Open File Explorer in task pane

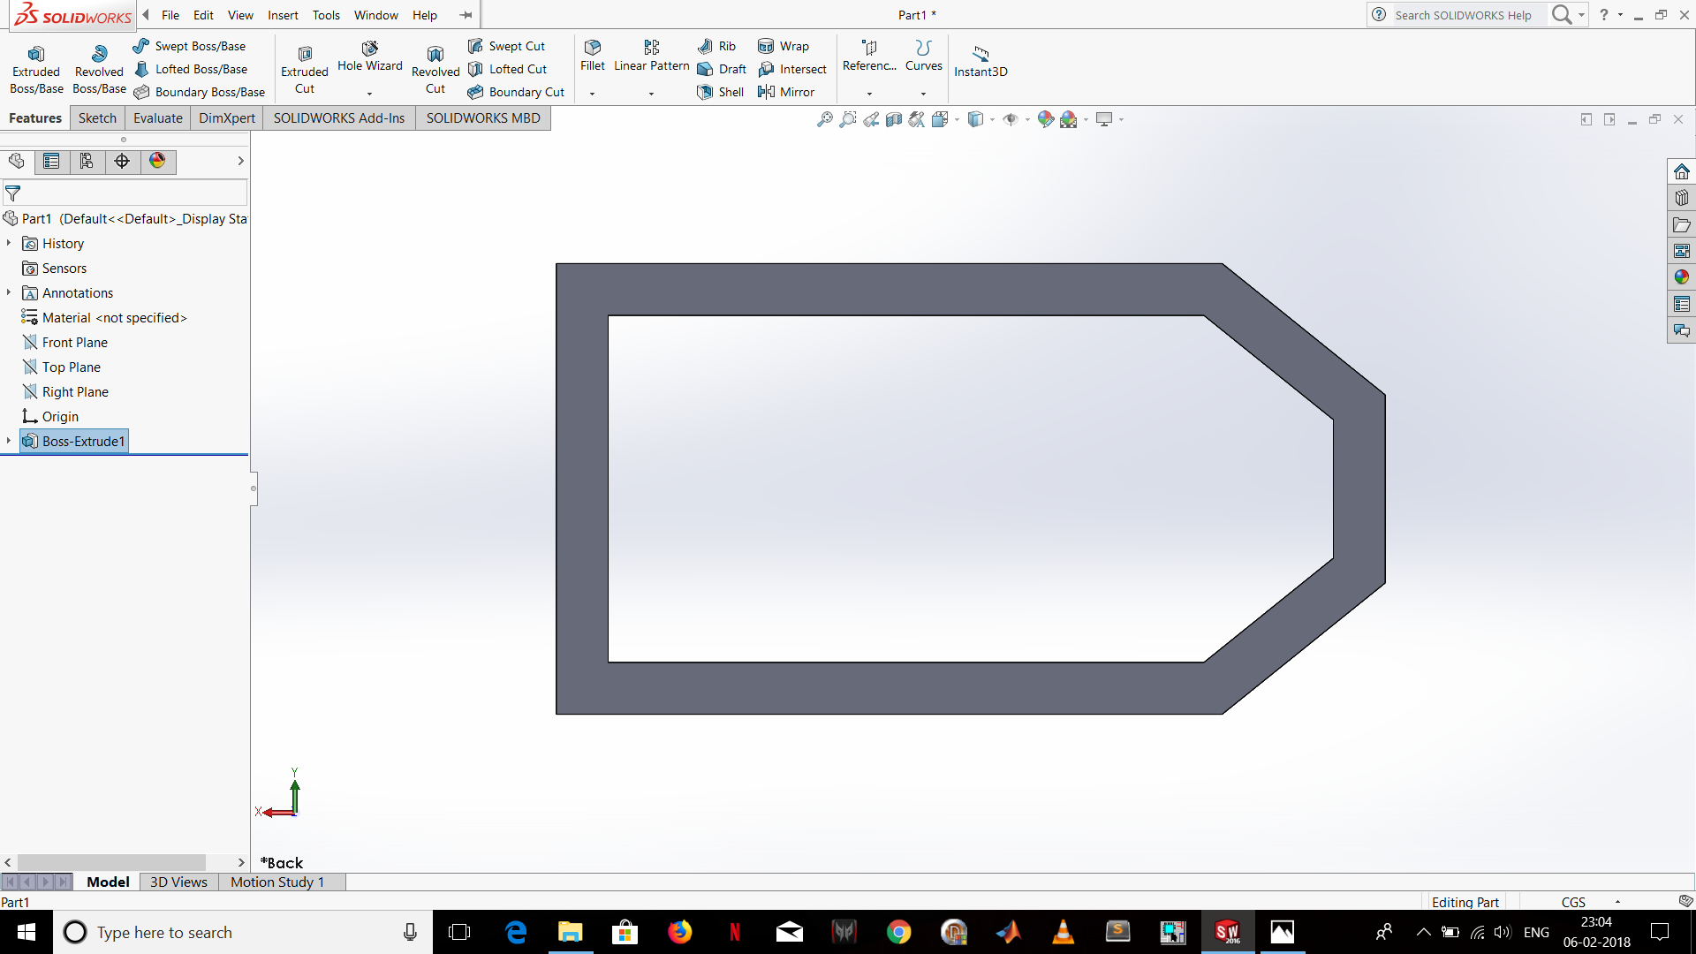tap(1681, 224)
